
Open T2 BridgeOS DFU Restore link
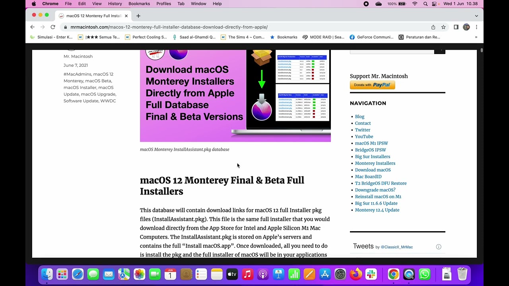click(381, 183)
